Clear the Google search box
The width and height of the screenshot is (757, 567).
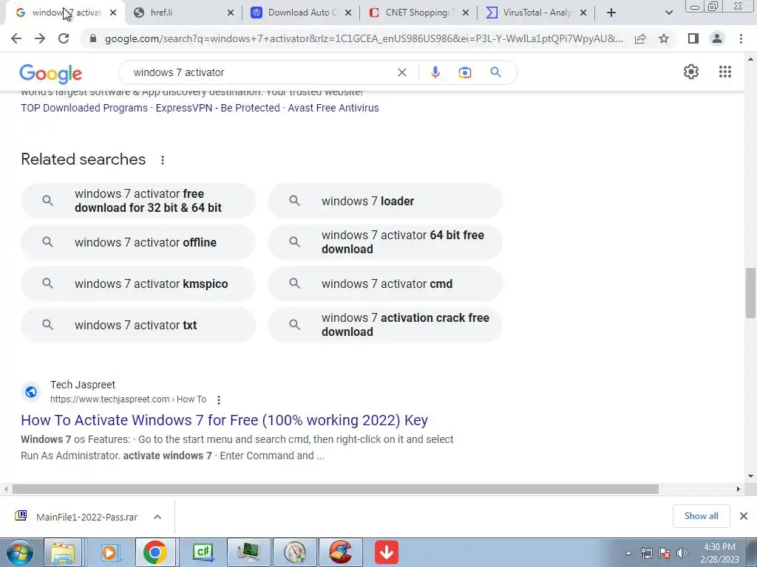(x=401, y=72)
